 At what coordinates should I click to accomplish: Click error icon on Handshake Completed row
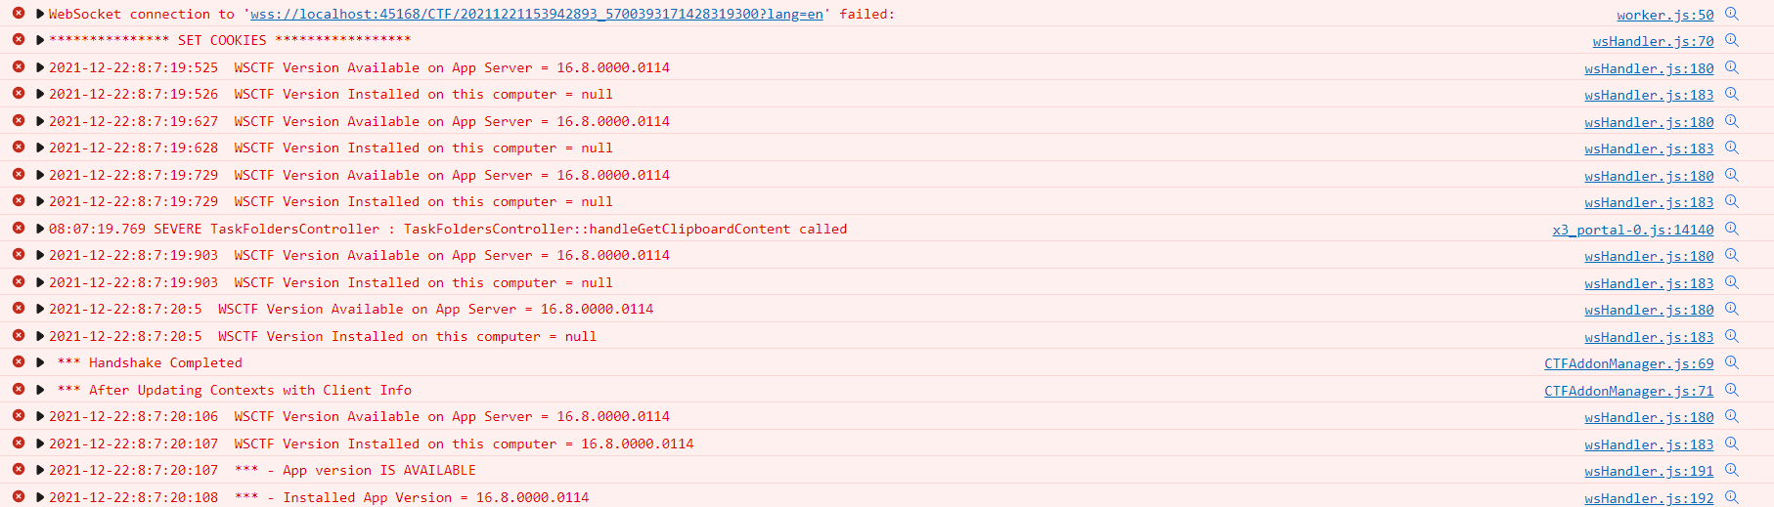point(19,361)
